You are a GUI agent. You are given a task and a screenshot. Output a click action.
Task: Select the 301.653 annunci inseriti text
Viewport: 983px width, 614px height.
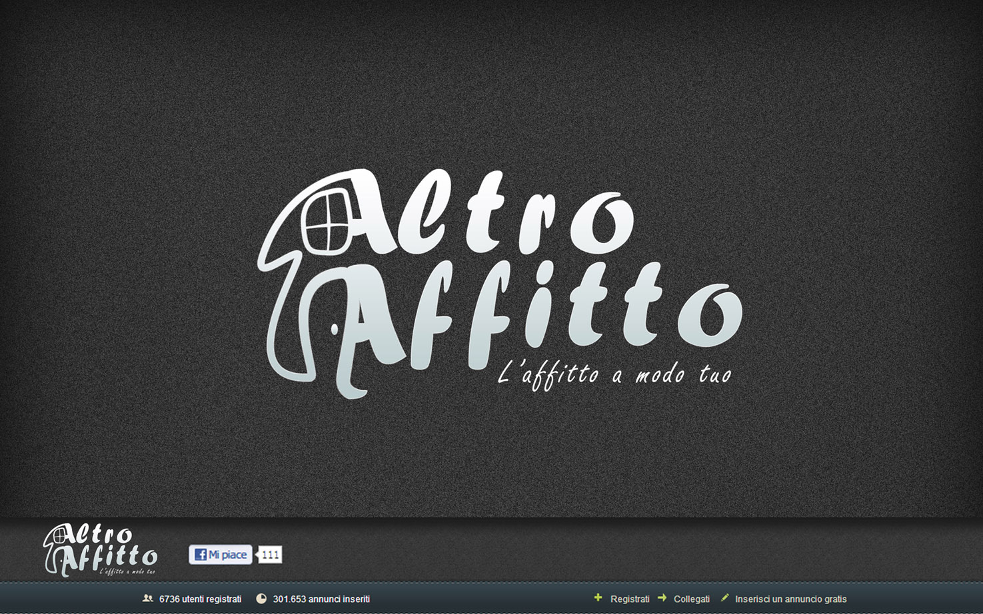[x=321, y=599]
